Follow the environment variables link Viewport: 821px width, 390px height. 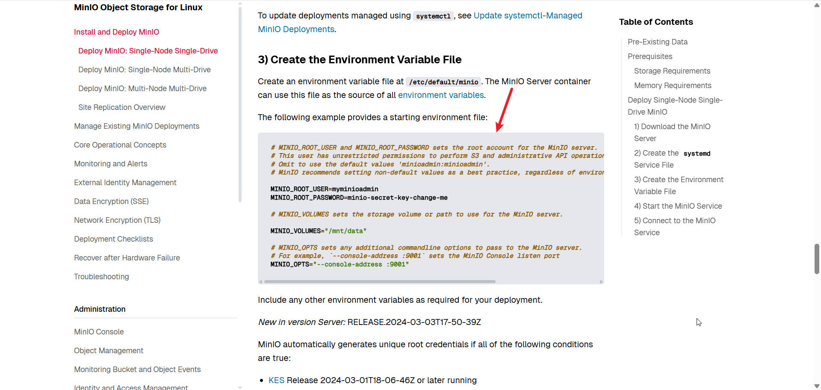click(441, 95)
